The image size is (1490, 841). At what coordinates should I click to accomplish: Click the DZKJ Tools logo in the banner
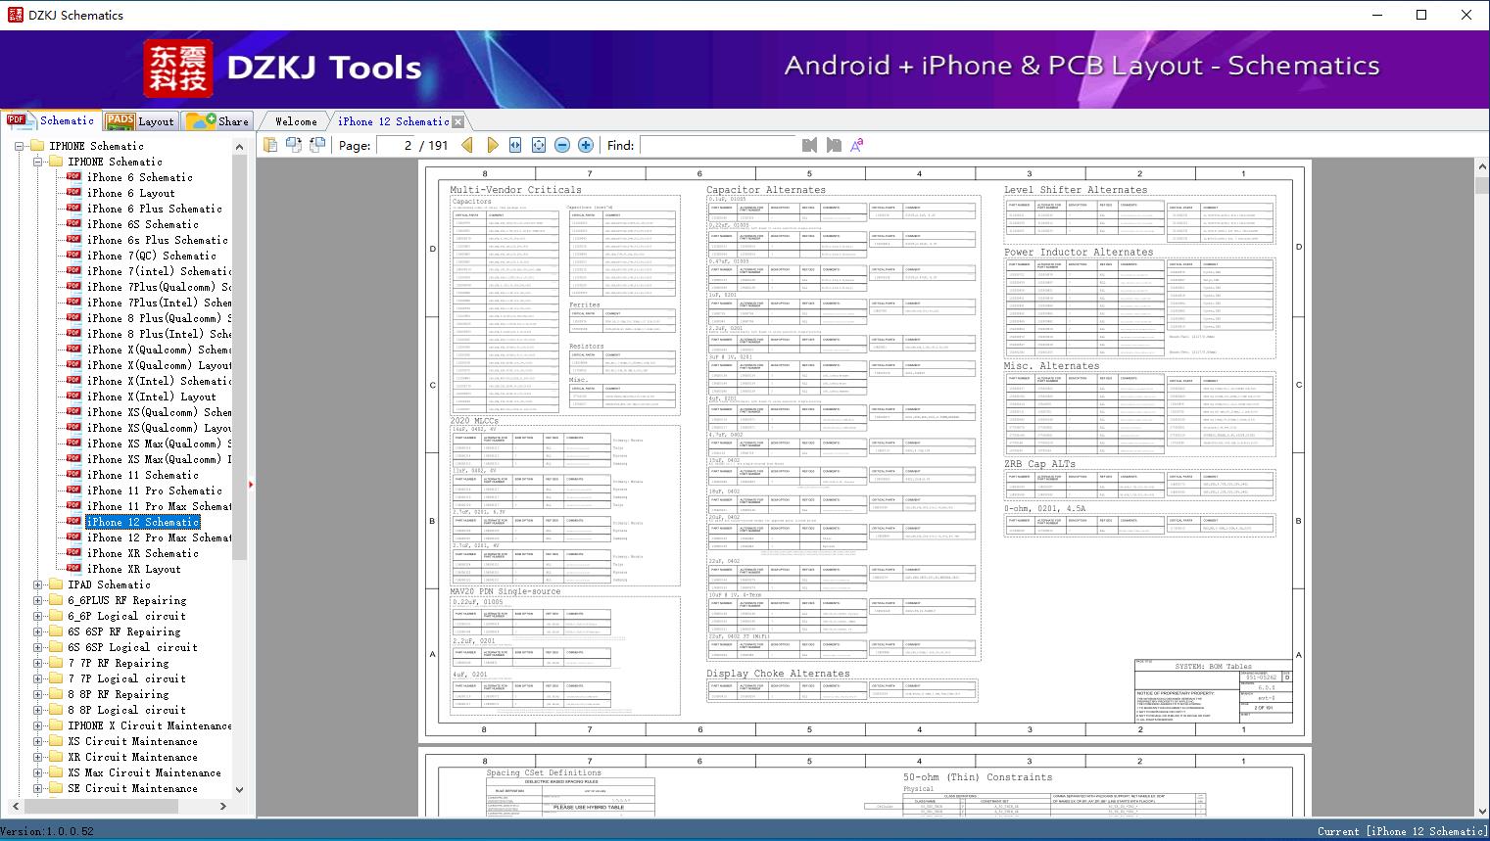[283, 68]
